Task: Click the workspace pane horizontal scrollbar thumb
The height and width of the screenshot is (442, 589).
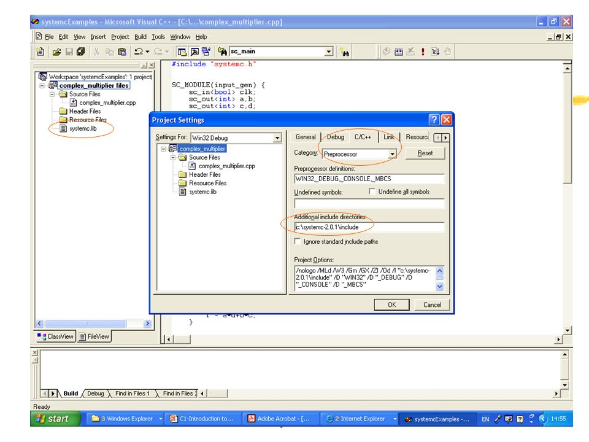Action: (86, 324)
